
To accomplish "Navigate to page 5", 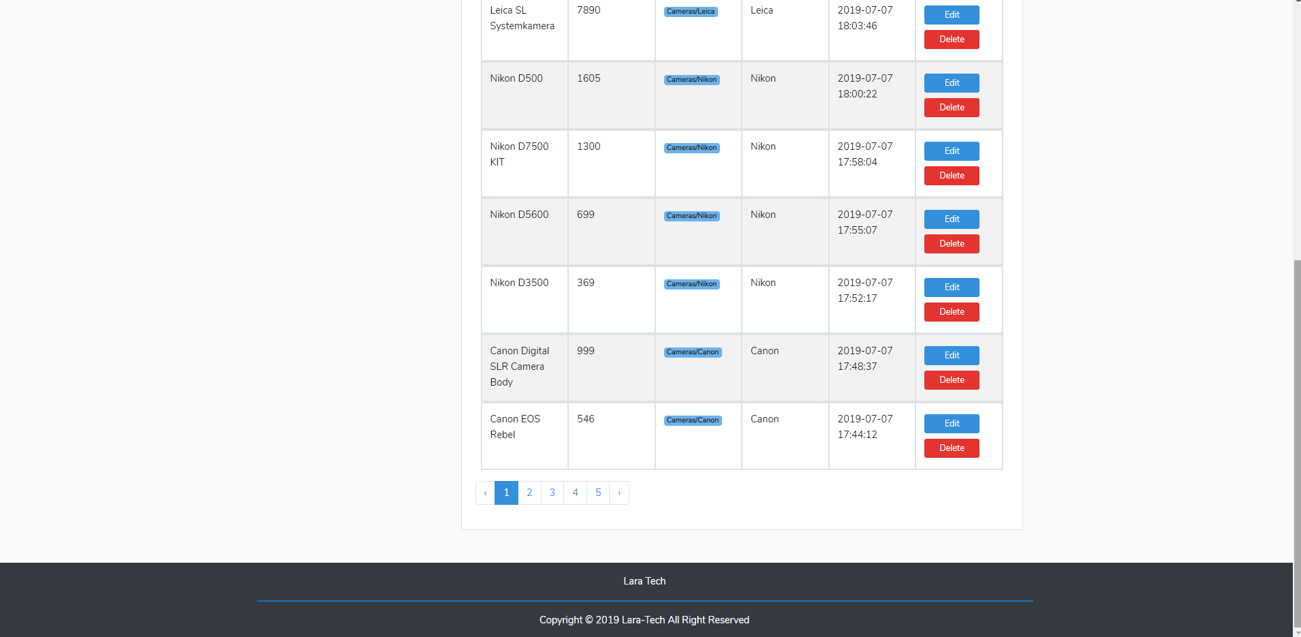I will (598, 493).
